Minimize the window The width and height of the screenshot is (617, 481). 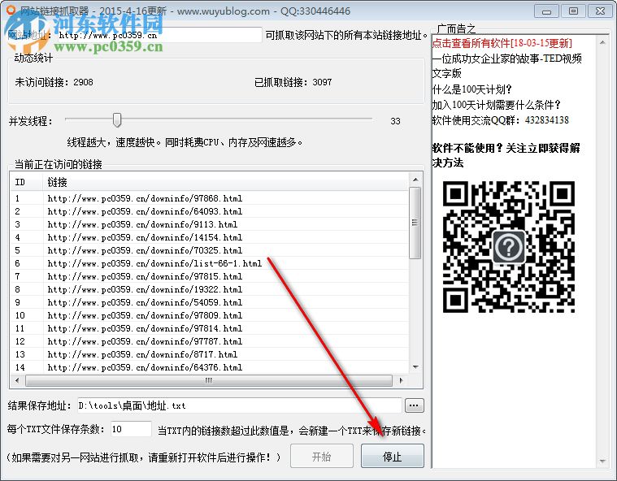click(546, 11)
